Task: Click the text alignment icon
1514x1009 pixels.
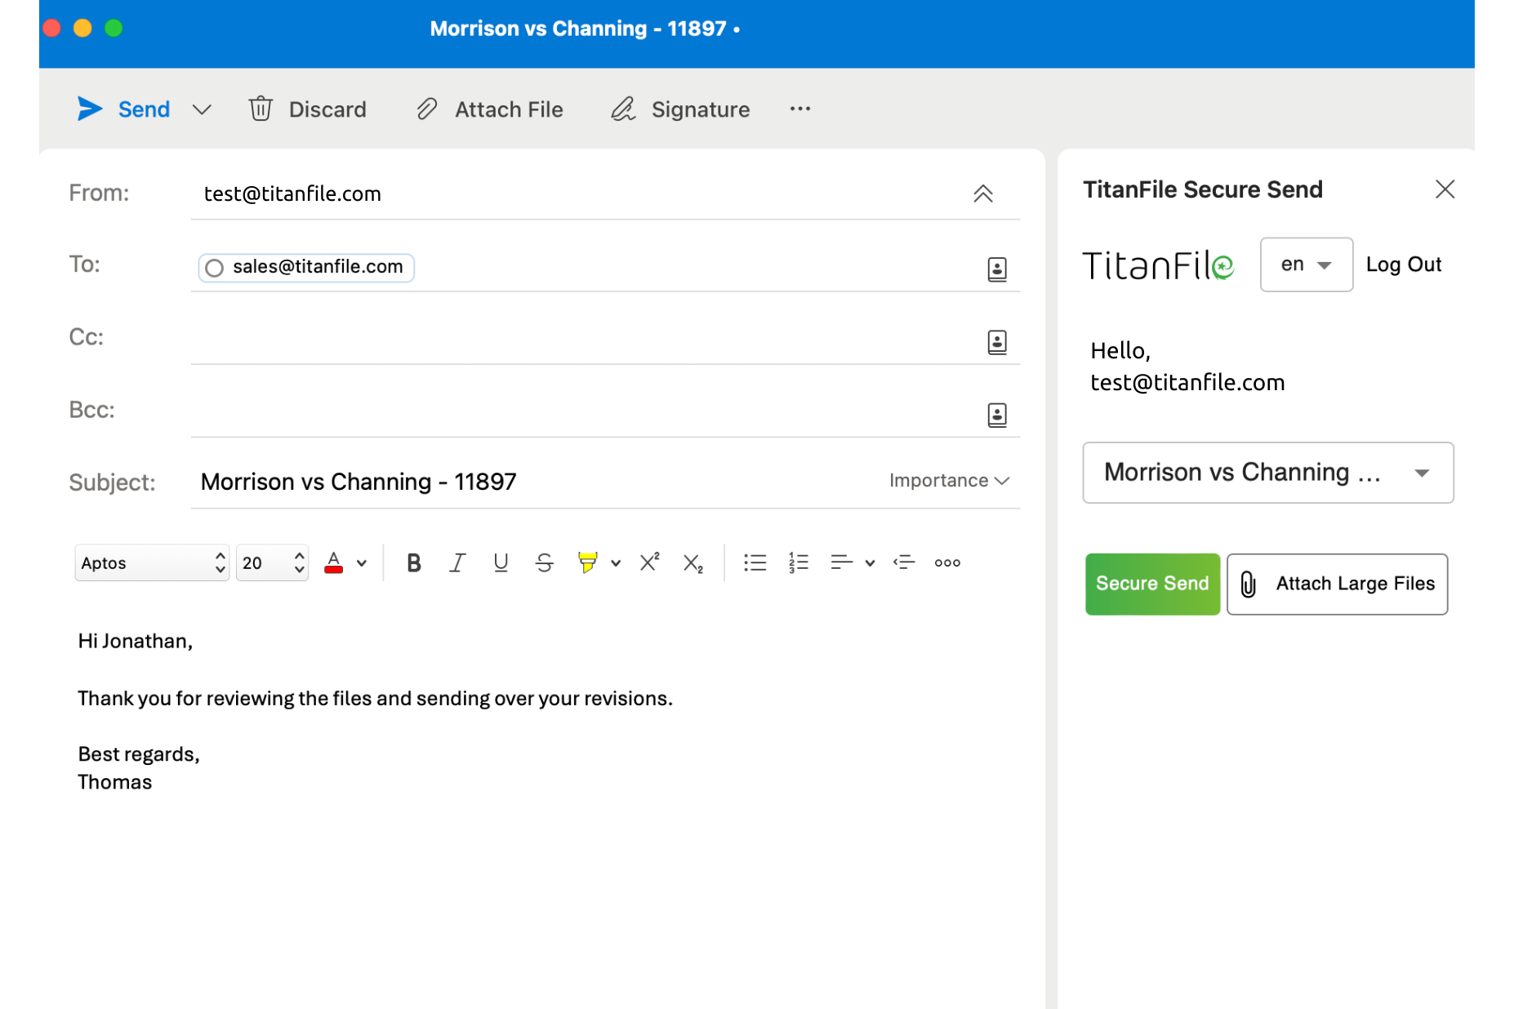Action: click(842, 562)
